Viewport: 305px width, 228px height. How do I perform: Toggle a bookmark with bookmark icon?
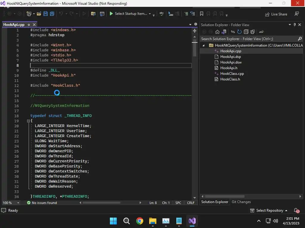tap(202, 14)
